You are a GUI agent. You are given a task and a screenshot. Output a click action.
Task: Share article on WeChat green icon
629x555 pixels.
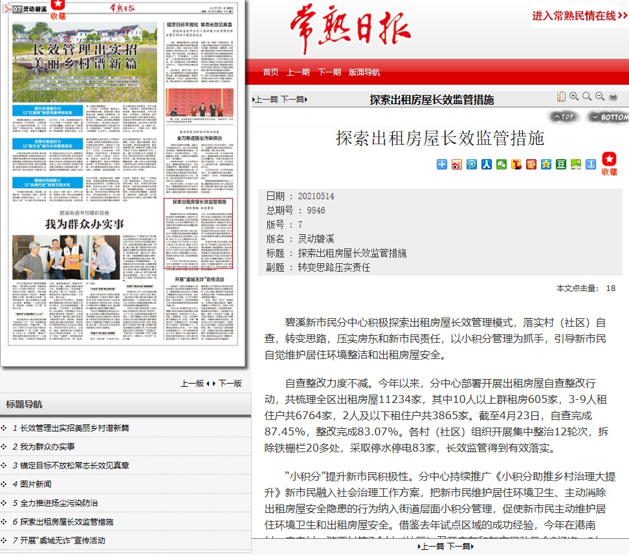[x=502, y=164]
